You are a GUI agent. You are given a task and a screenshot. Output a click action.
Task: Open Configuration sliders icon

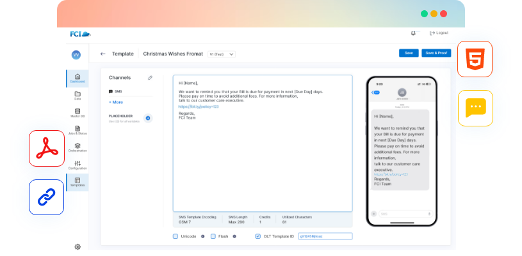(x=77, y=165)
